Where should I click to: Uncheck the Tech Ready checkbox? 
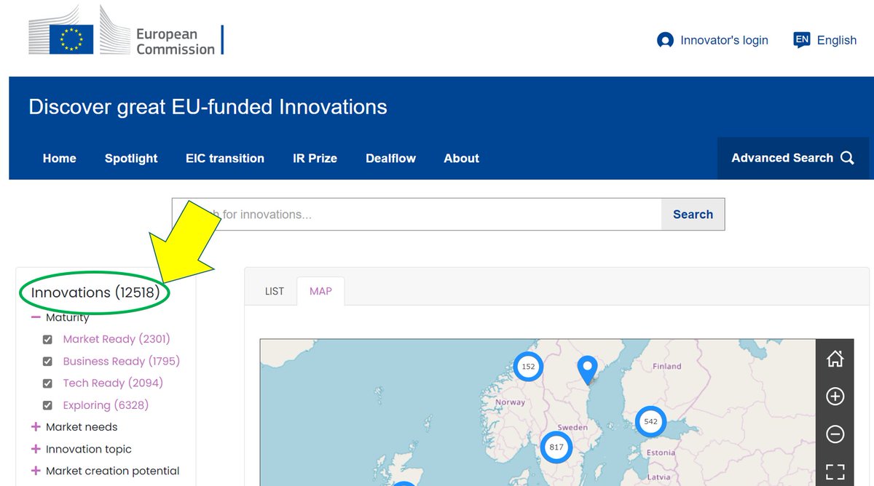(x=47, y=383)
